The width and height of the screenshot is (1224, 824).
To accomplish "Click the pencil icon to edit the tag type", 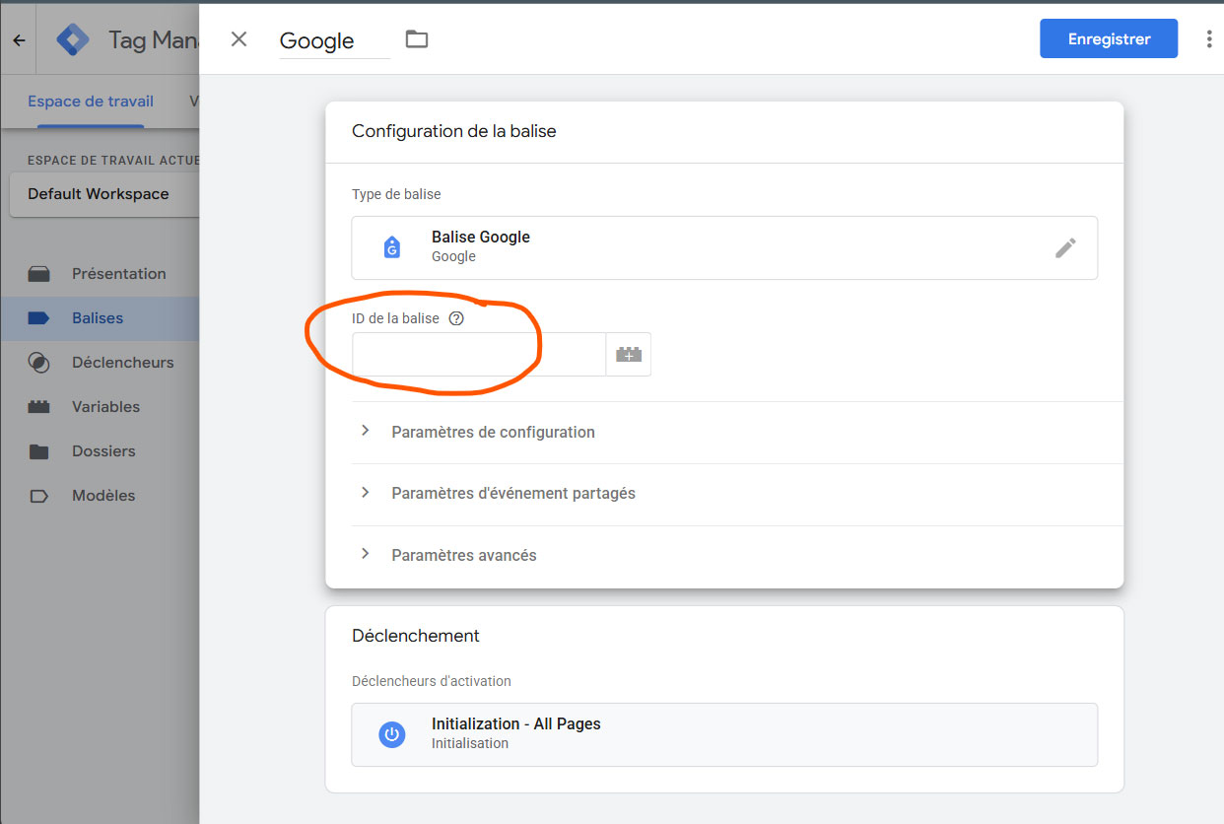I will [1065, 247].
